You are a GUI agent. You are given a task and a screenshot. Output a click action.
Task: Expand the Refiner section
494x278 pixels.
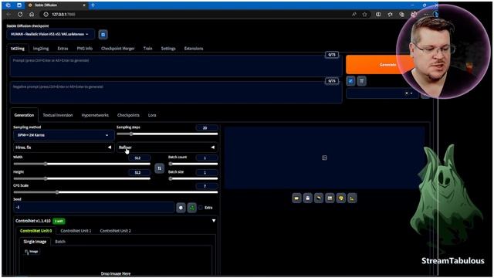tap(167, 147)
